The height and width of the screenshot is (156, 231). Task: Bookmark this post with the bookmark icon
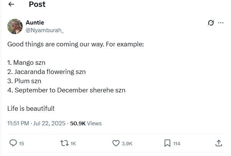[x=167, y=143]
